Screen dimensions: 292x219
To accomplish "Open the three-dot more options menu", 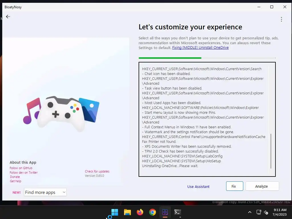I will click(281, 19).
